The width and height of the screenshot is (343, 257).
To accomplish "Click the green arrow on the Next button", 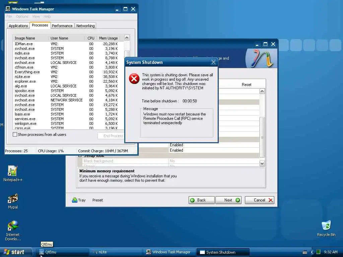I will click(237, 200).
